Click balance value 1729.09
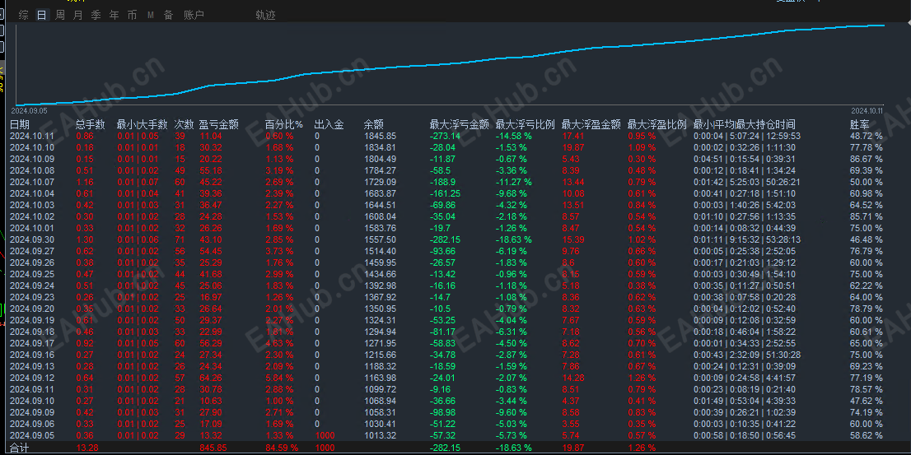Viewport: 911px width, 455px height. tap(380, 182)
